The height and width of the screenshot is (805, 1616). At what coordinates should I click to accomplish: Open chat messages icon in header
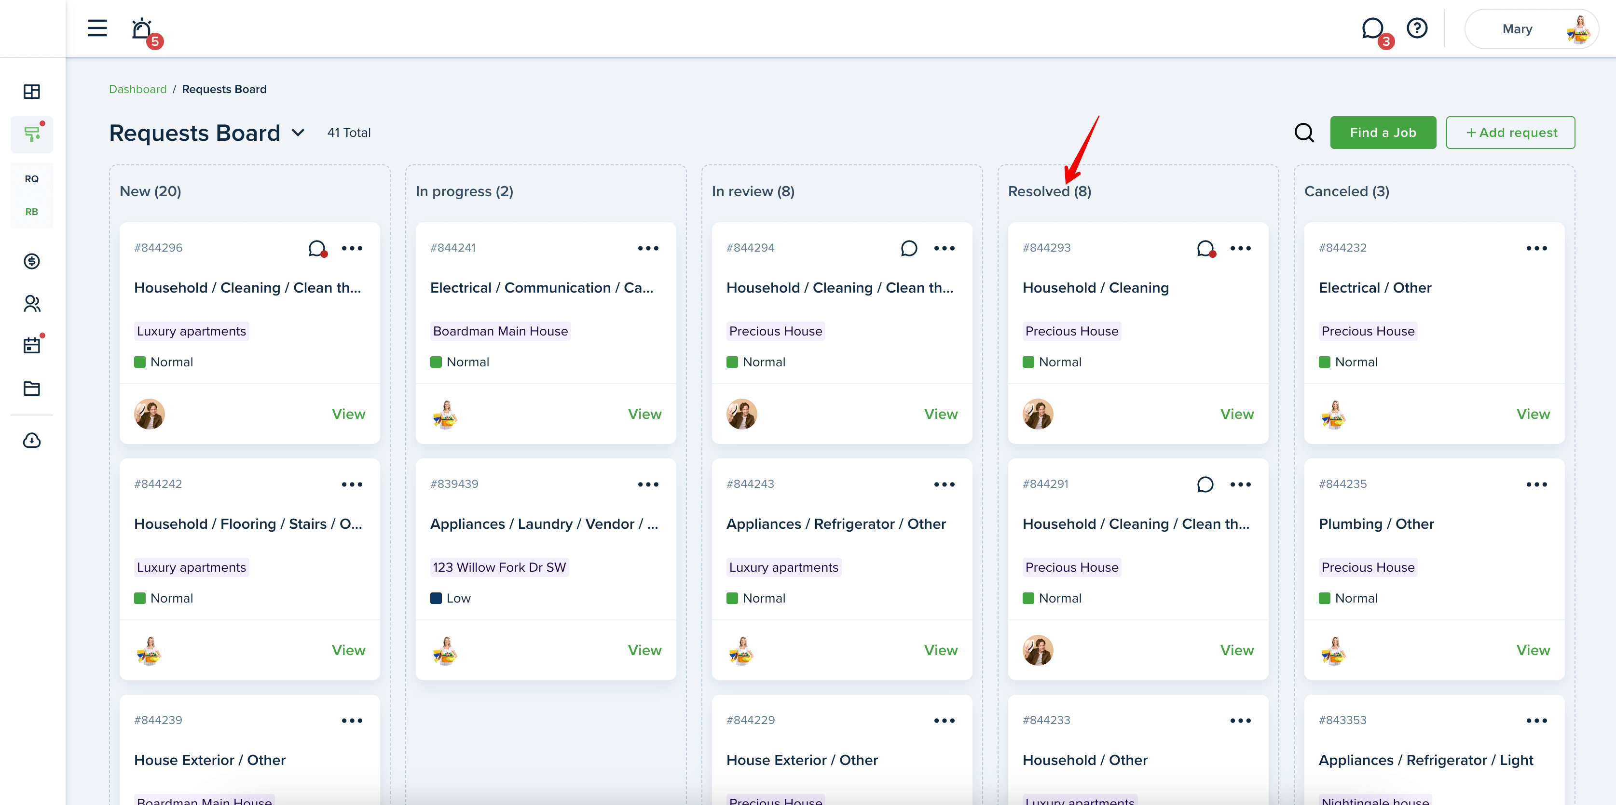(x=1373, y=29)
